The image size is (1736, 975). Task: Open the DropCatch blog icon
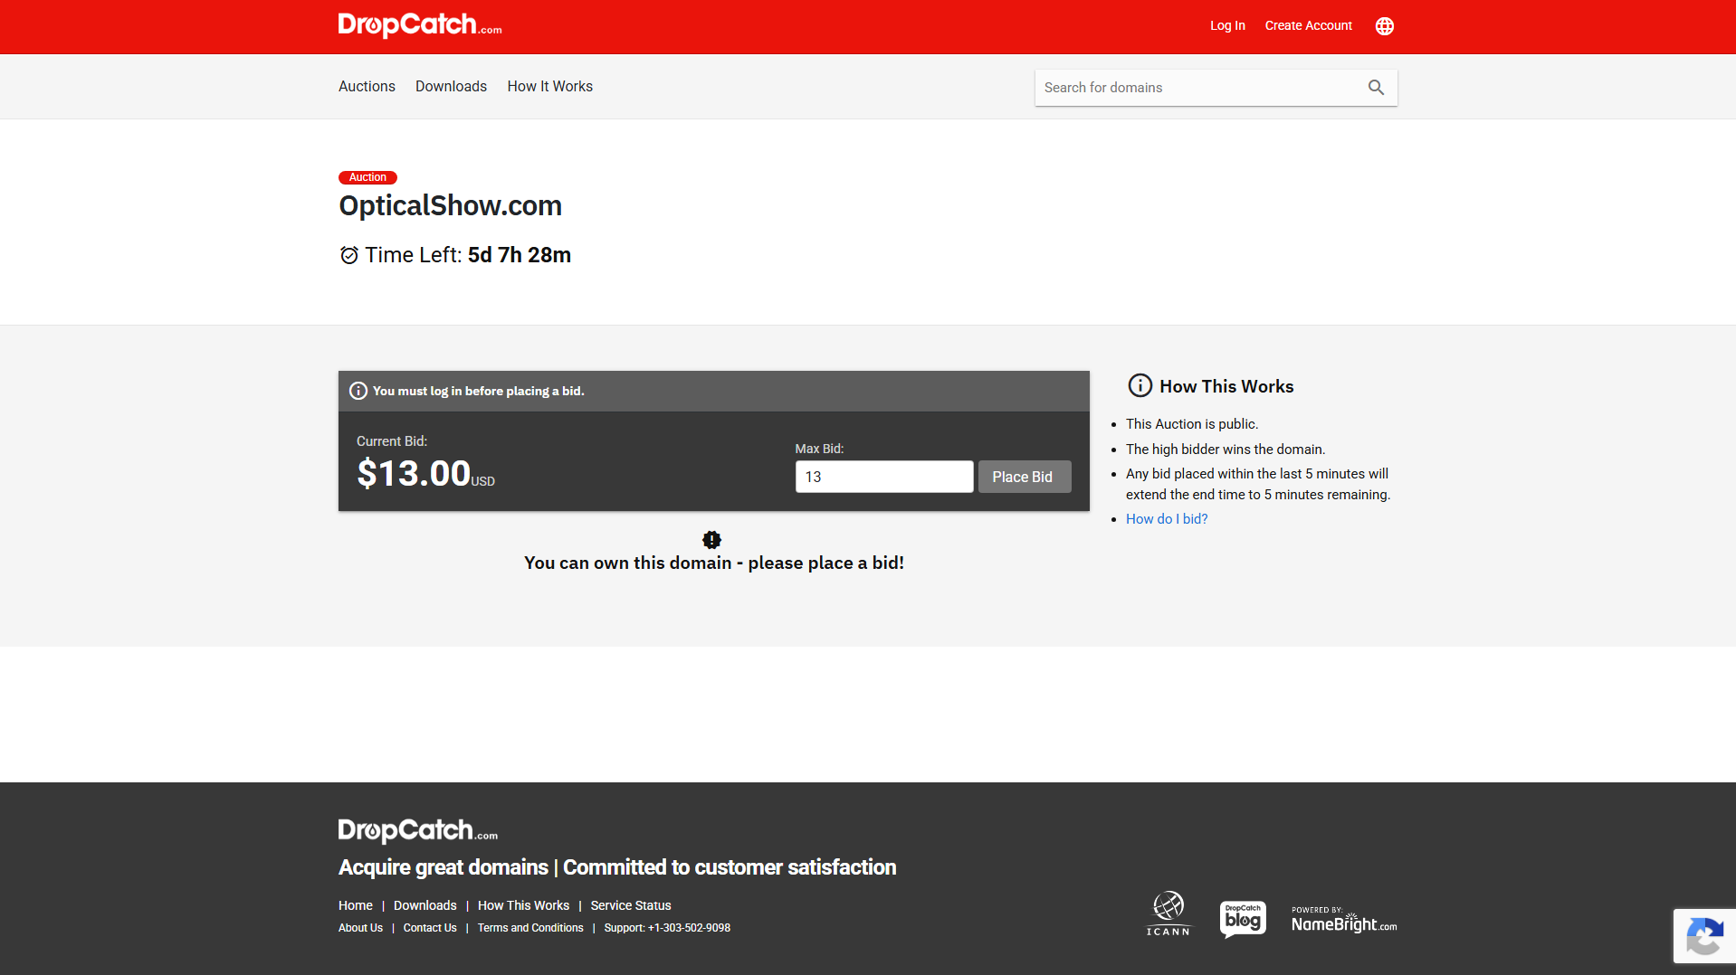(1243, 919)
